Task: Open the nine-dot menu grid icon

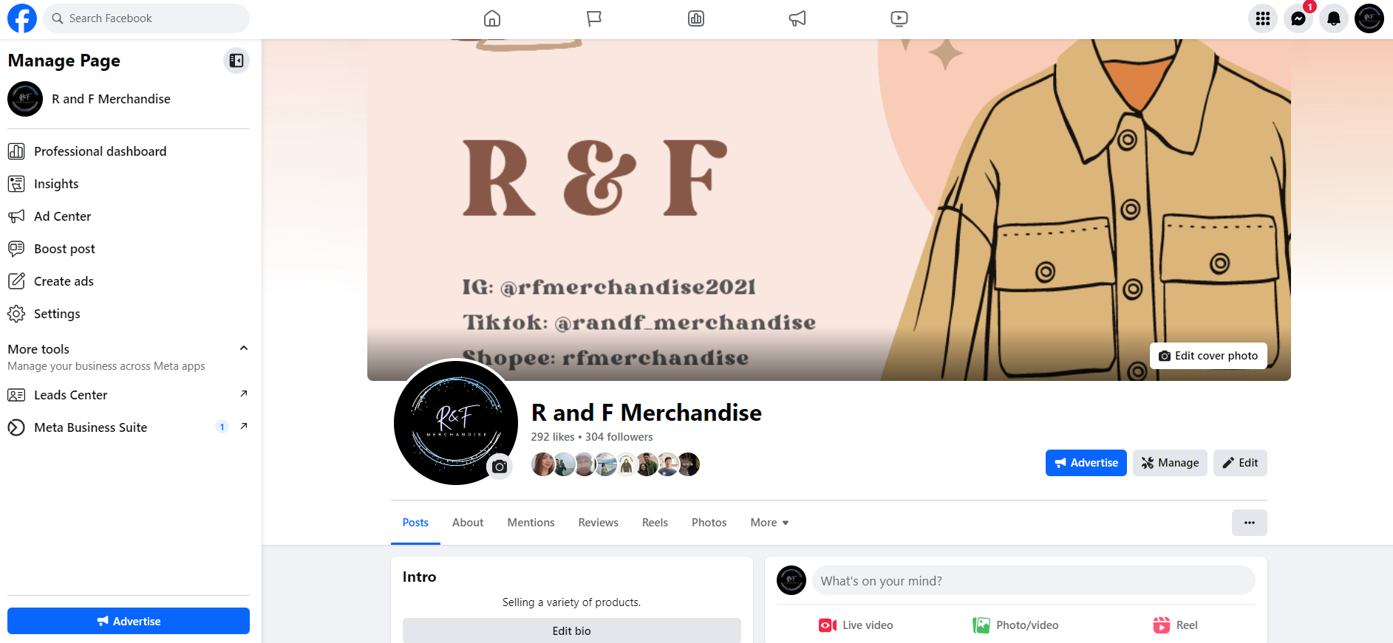Action: point(1263,18)
